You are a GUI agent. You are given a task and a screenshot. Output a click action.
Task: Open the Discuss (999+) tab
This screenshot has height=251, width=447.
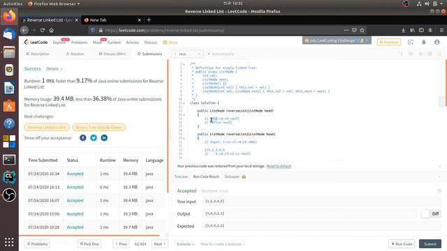[x=112, y=54]
